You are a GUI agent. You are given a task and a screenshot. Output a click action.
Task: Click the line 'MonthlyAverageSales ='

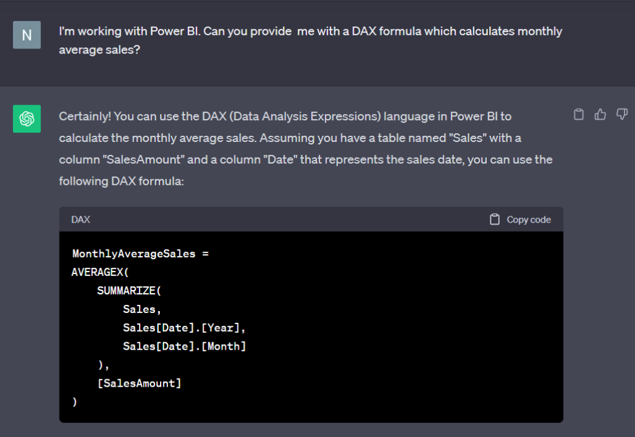pos(140,254)
